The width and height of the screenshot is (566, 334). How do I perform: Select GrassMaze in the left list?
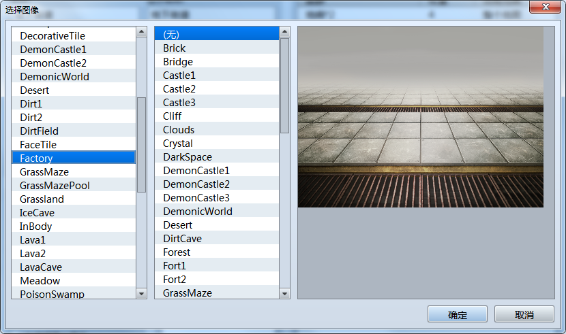[x=74, y=172]
